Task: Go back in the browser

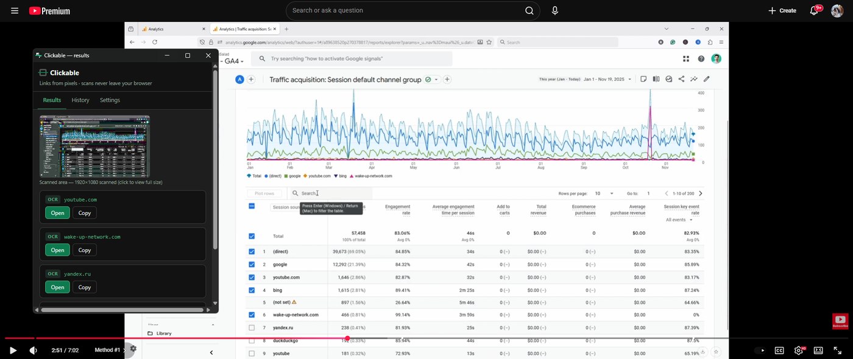Action: click(132, 42)
